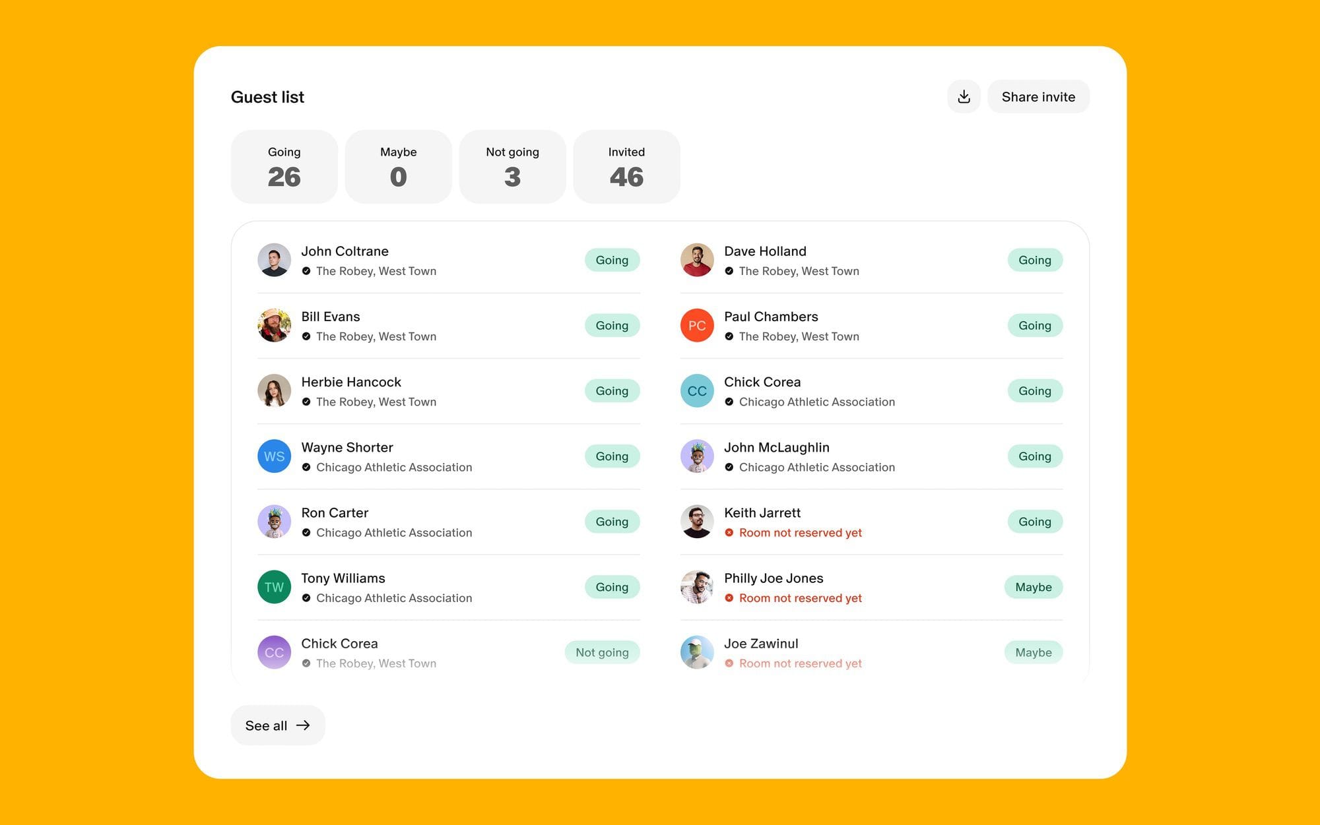Viewport: 1320px width, 825px height.
Task: Open Bill Evans's avatar photo
Action: tap(274, 325)
